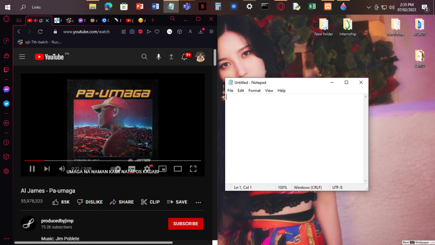Toggle subtitles in the video player

click(x=132, y=169)
